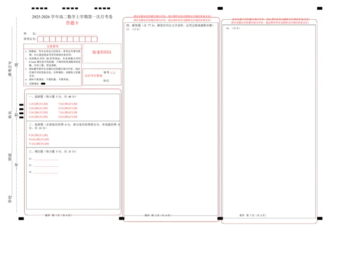Click the question 16 answer area
This screenshot has width=359, height=277.
pyautogui.click(x=268, y=121)
